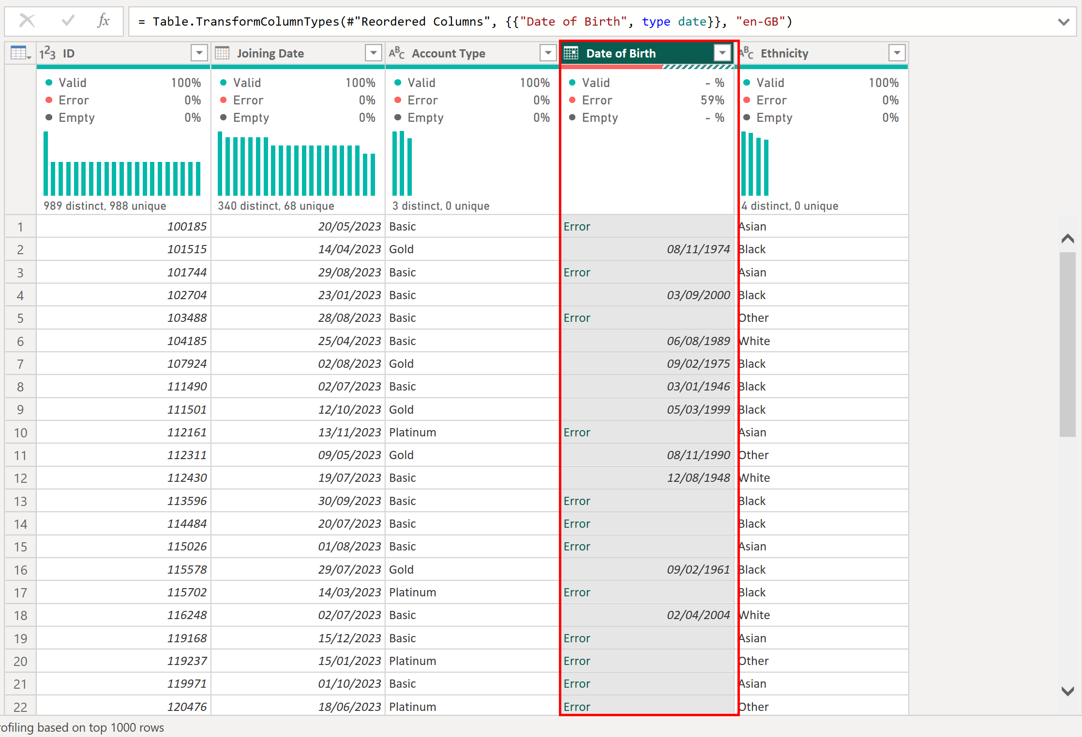The image size is (1082, 737).
Task: Click the red error quality bar under Date of Birth
Action: click(x=611, y=67)
